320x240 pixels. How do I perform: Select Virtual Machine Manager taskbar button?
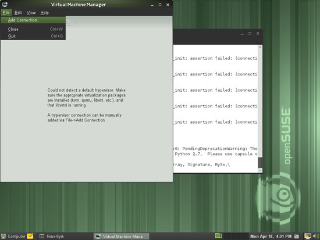coord(121,237)
